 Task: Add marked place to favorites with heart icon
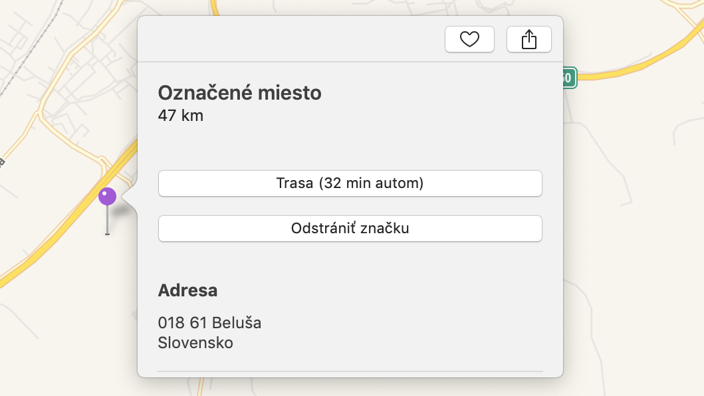[x=469, y=39]
